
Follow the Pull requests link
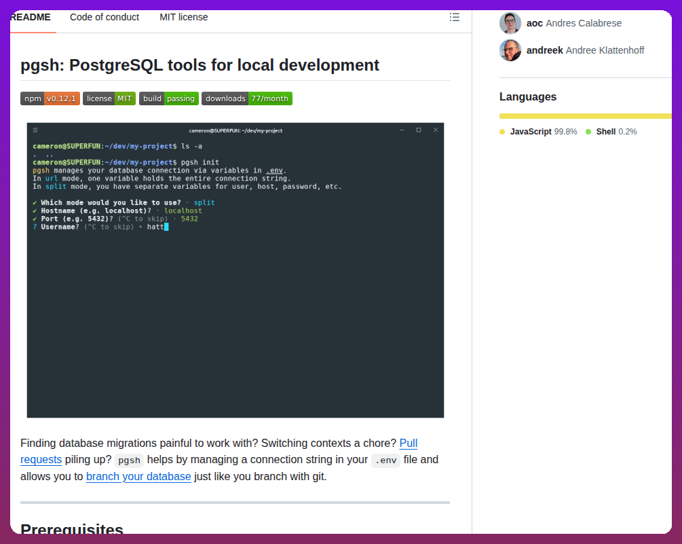tap(409, 443)
